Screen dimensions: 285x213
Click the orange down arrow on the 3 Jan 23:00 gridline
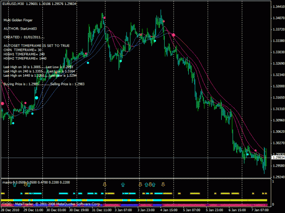pyautogui.click(x=140, y=184)
